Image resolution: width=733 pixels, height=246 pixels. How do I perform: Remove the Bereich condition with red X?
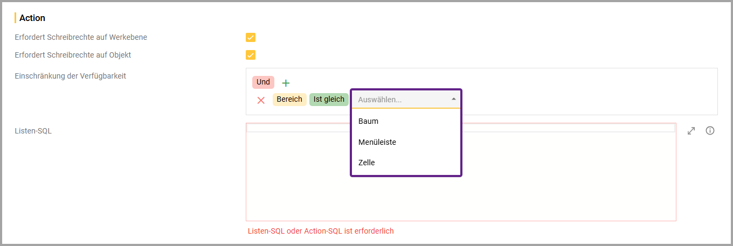[261, 100]
